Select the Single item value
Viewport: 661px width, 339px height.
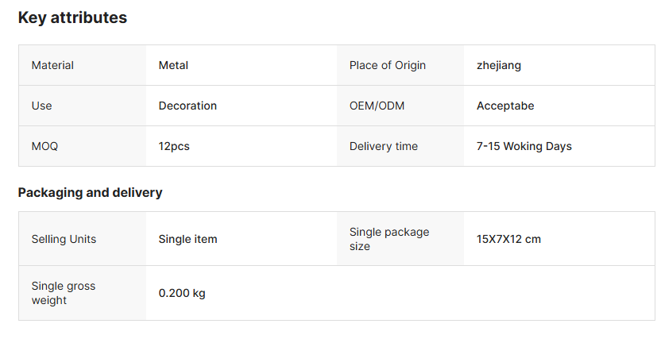coord(187,239)
